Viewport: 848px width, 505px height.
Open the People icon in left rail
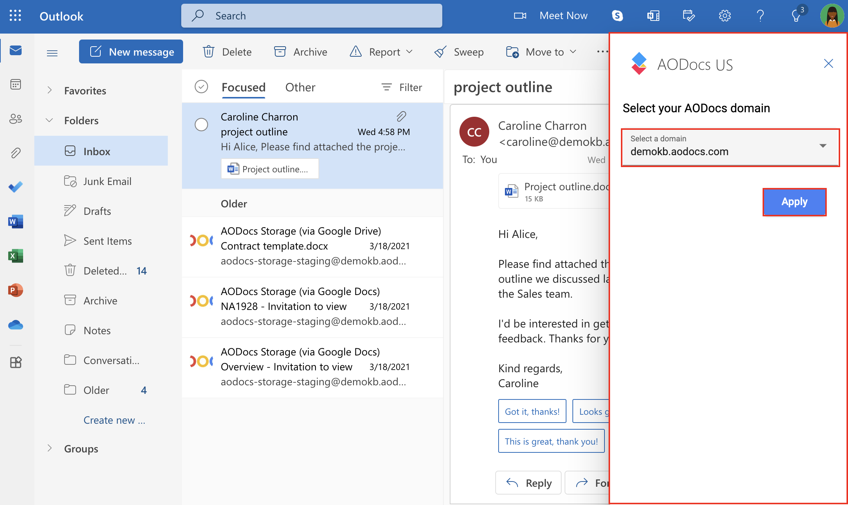pyautogui.click(x=16, y=119)
